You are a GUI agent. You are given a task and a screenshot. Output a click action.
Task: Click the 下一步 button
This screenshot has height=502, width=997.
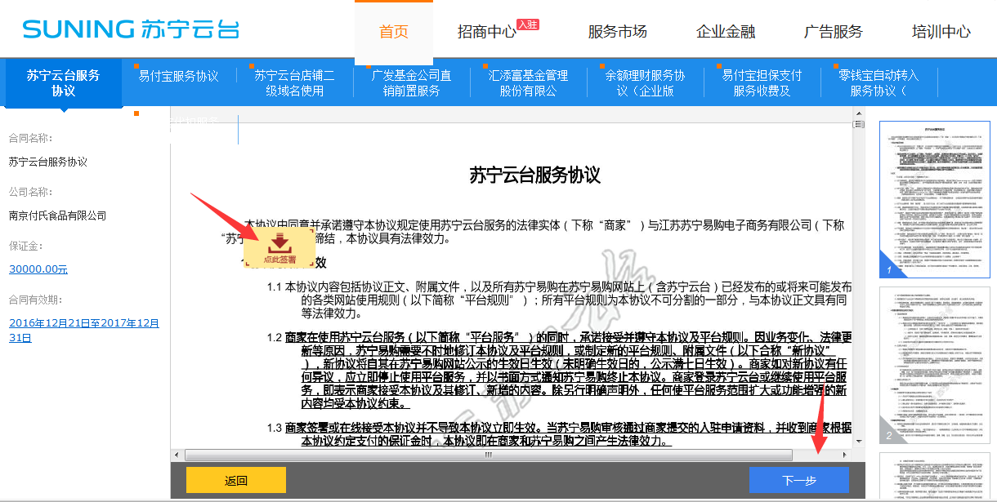[799, 480]
